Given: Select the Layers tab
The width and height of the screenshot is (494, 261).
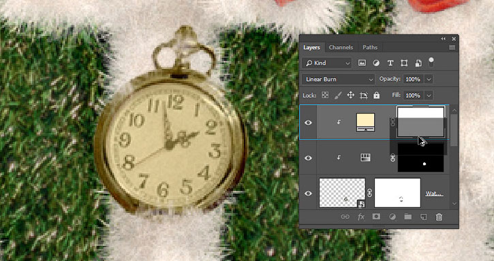Looking at the screenshot, I should tap(311, 48).
